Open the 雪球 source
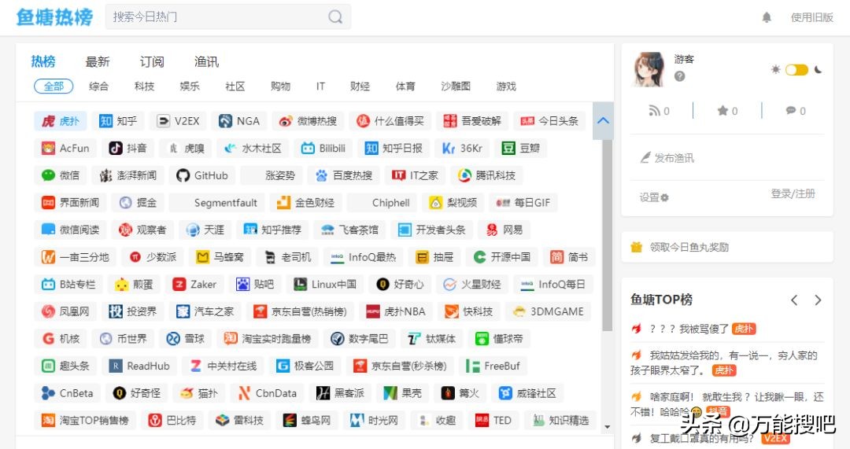Screen dimensions: 850x449 186,339
